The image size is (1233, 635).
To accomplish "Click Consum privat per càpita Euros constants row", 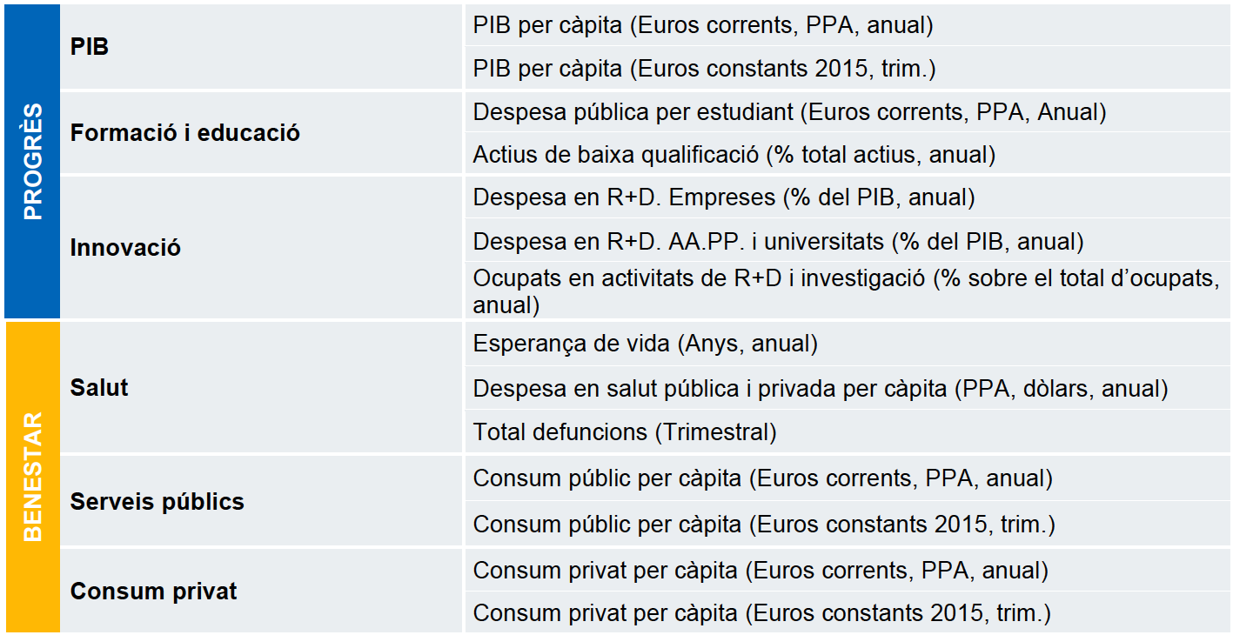I will pyautogui.click(x=848, y=613).
